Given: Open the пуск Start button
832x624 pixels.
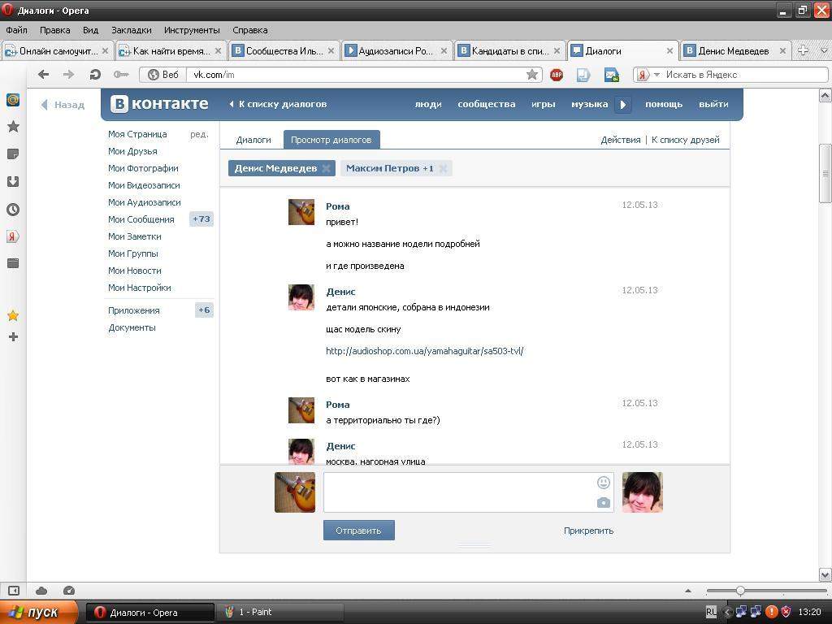Looking at the screenshot, I should [x=39, y=612].
